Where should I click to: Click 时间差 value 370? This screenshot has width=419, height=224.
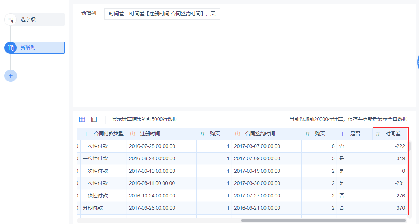pos(401,208)
